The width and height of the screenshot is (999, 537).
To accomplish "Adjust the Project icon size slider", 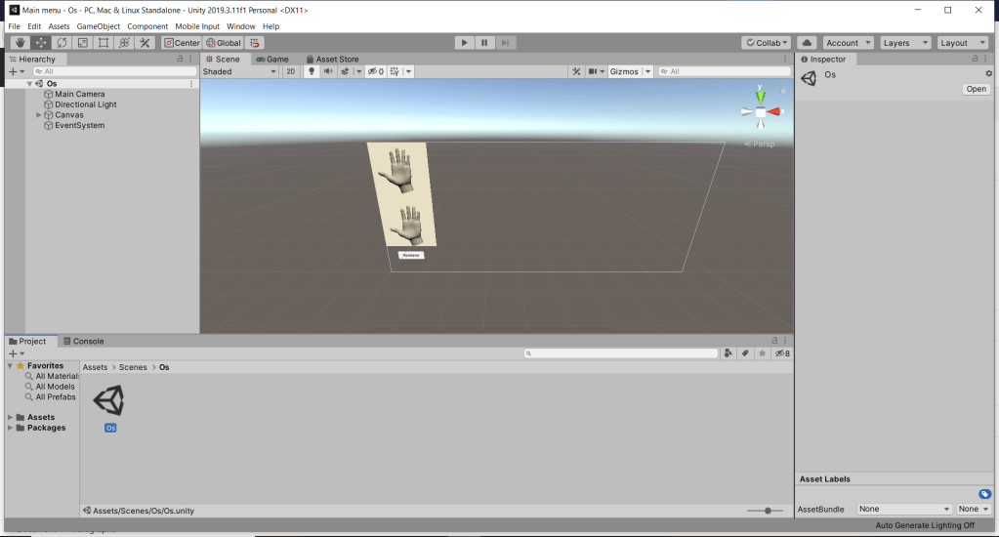I will tap(769, 511).
